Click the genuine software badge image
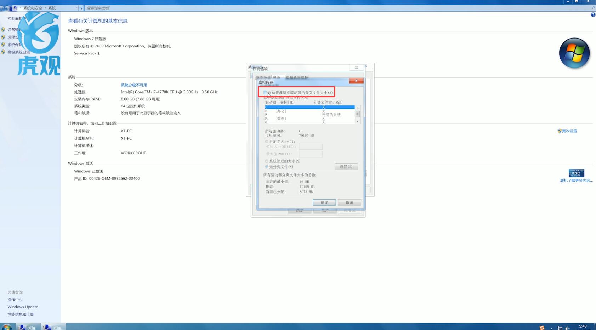 coord(576,173)
